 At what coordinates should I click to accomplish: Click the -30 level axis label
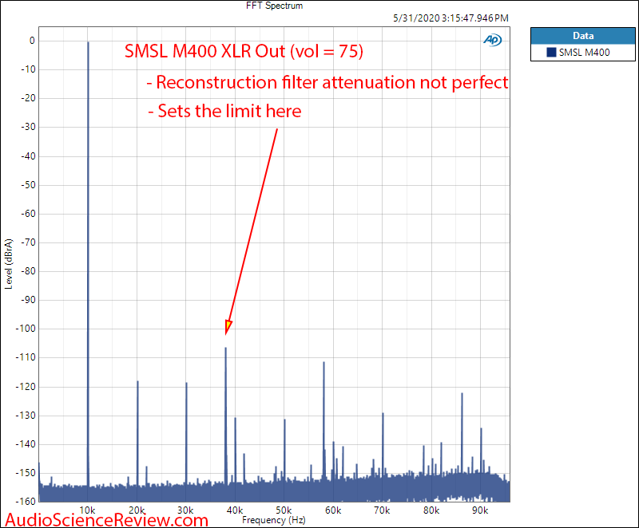(28, 127)
